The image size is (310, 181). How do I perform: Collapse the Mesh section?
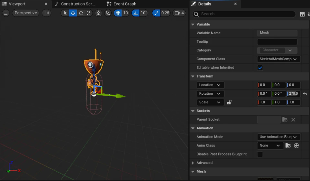point(193,172)
